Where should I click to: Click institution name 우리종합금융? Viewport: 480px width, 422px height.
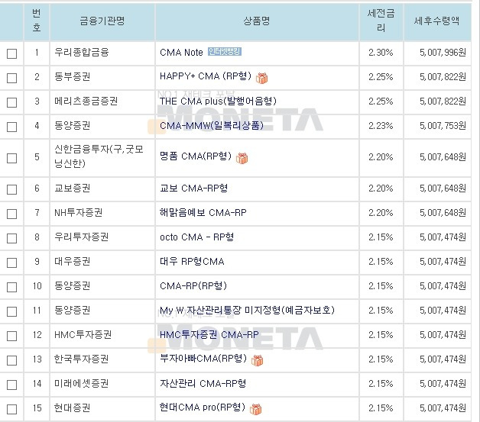coord(82,52)
